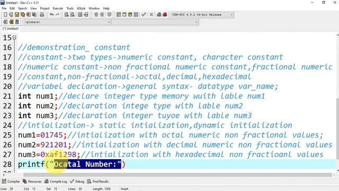
Task: Select the Untitled1 editor tab
Action: tap(11, 29)
